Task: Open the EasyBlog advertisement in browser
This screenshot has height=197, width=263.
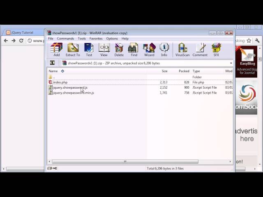Action: pyautogui.click(x=246, y=62)
